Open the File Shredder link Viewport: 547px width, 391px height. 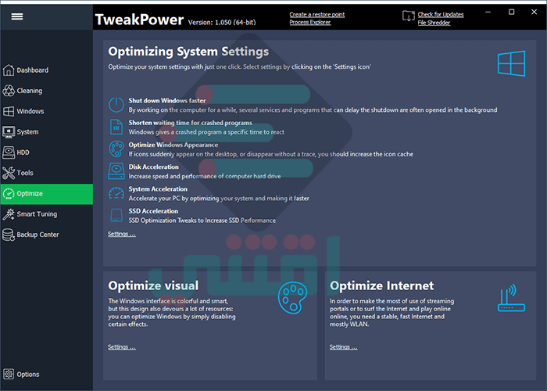(x=434, y=23)
